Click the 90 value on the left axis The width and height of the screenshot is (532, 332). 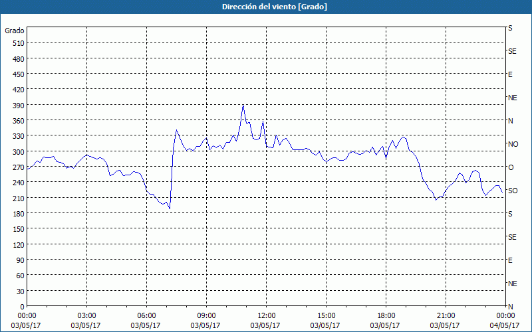(x=21, y=260)
